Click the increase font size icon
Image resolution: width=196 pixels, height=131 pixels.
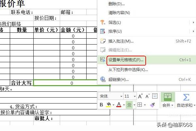click(140, 96)
